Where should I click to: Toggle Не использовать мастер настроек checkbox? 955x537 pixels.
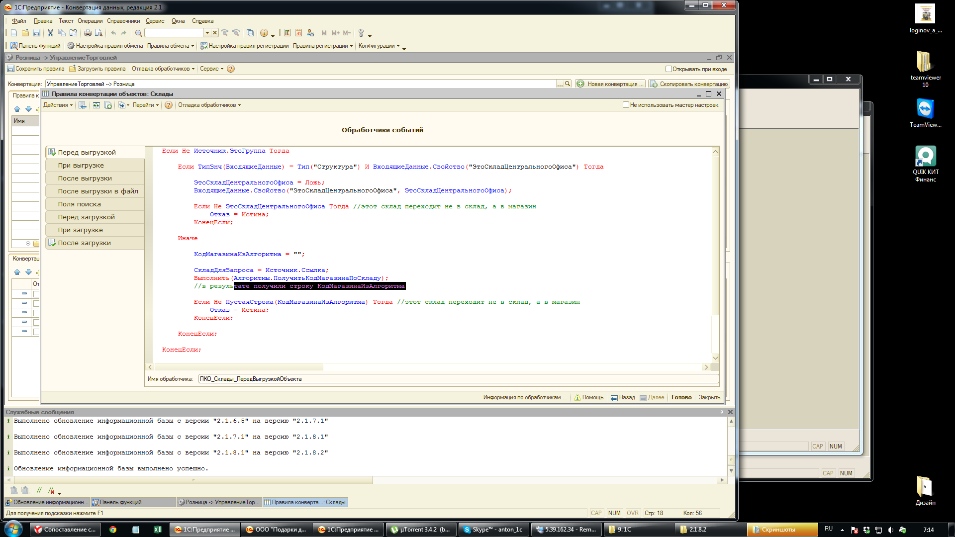coord(626,105)
